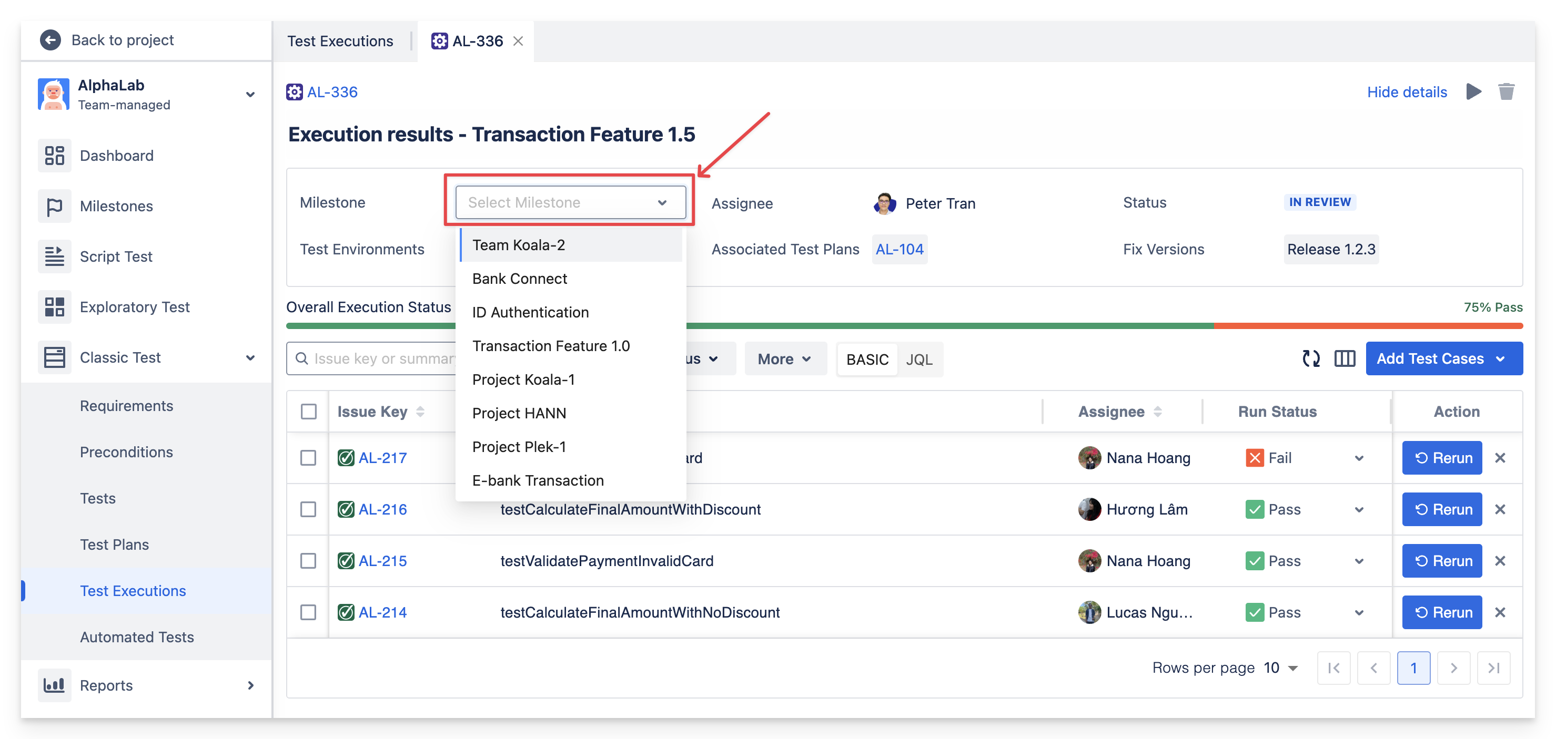The height and width of the screenshot is (739, 1556).
Task: Click the play execution icon
Action: 1473,92
